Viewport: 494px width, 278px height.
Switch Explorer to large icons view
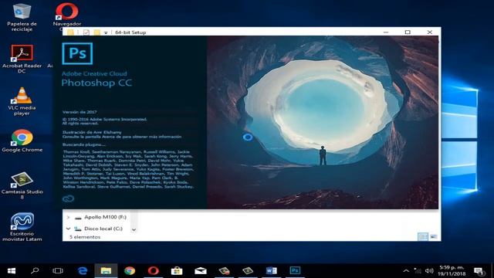[x=434, y=236]
